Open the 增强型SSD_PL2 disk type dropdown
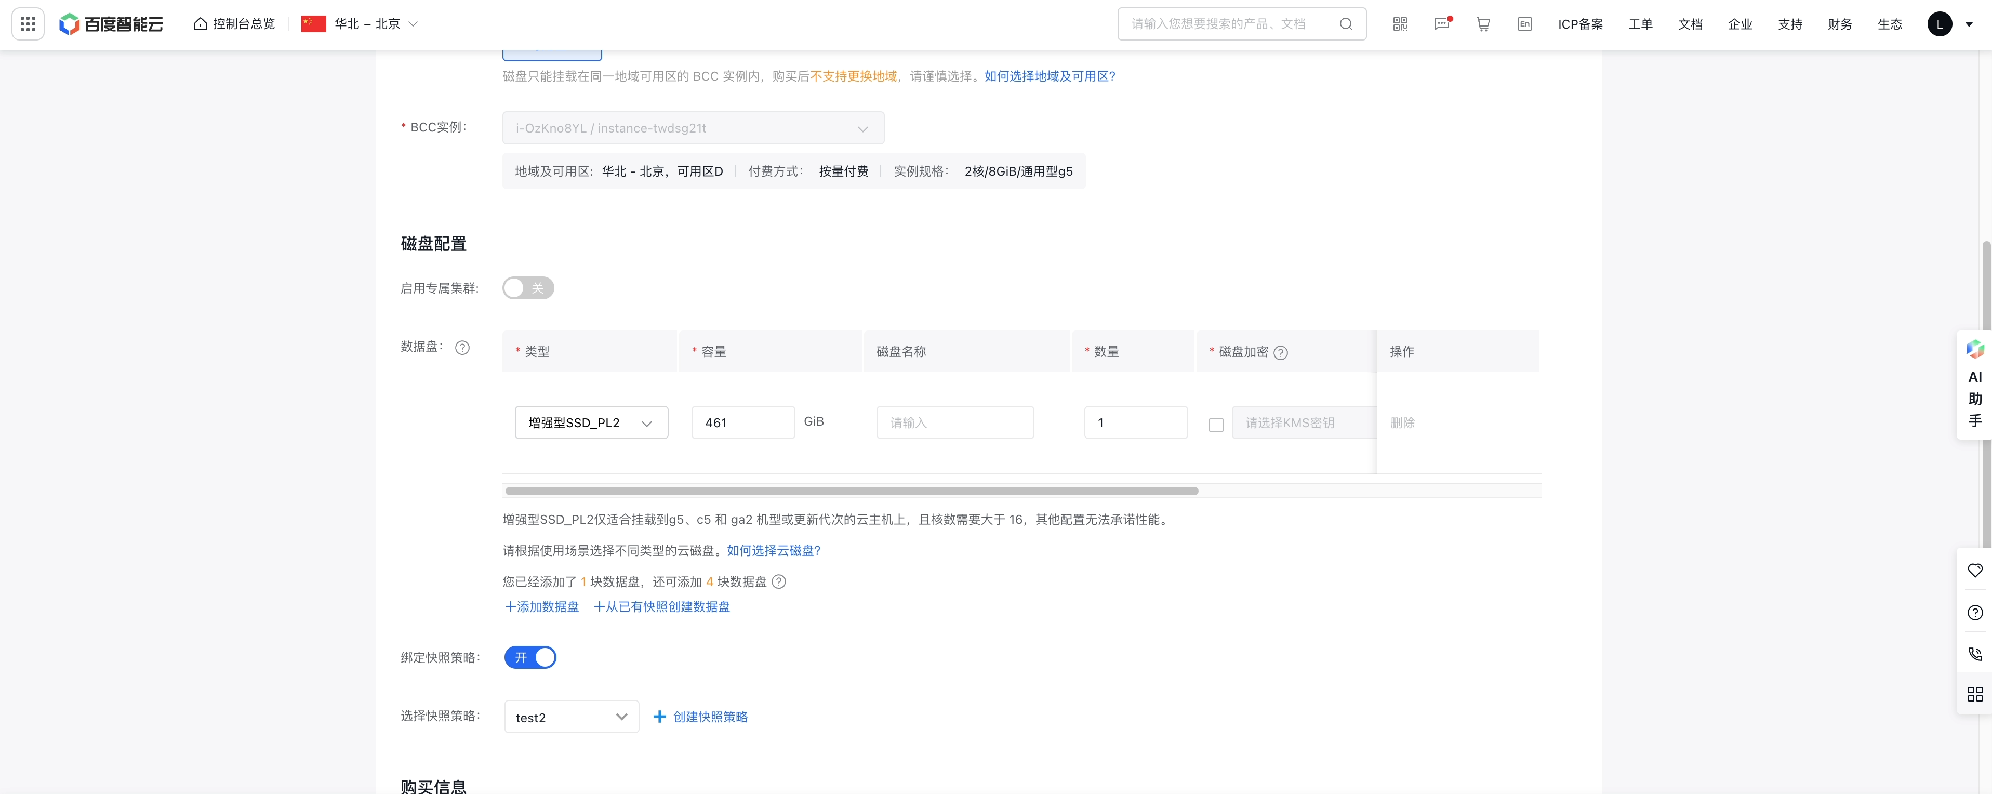The width and height of the screenshot is (1992, 794). [592, 422]
